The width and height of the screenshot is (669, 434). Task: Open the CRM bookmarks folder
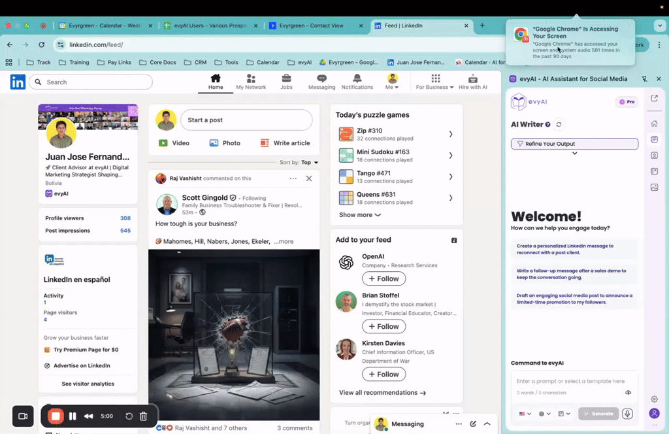coord(195,62)
